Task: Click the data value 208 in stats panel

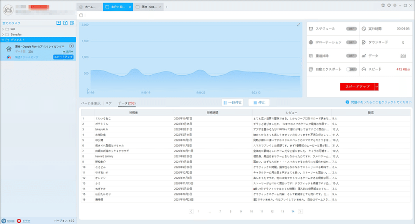Action: (x=403, y=56)
